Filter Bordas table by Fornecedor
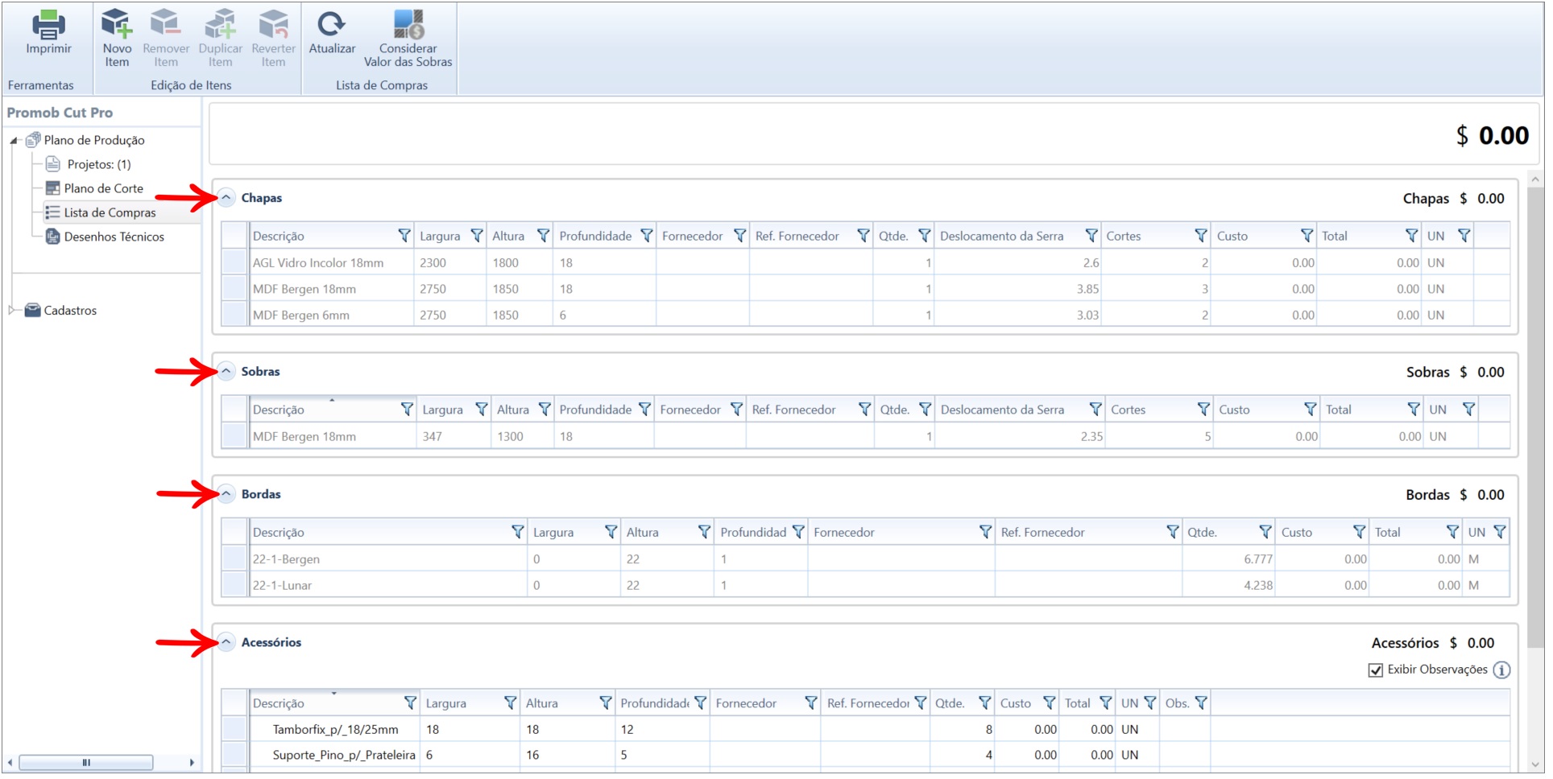 click(x=985, y=532)
